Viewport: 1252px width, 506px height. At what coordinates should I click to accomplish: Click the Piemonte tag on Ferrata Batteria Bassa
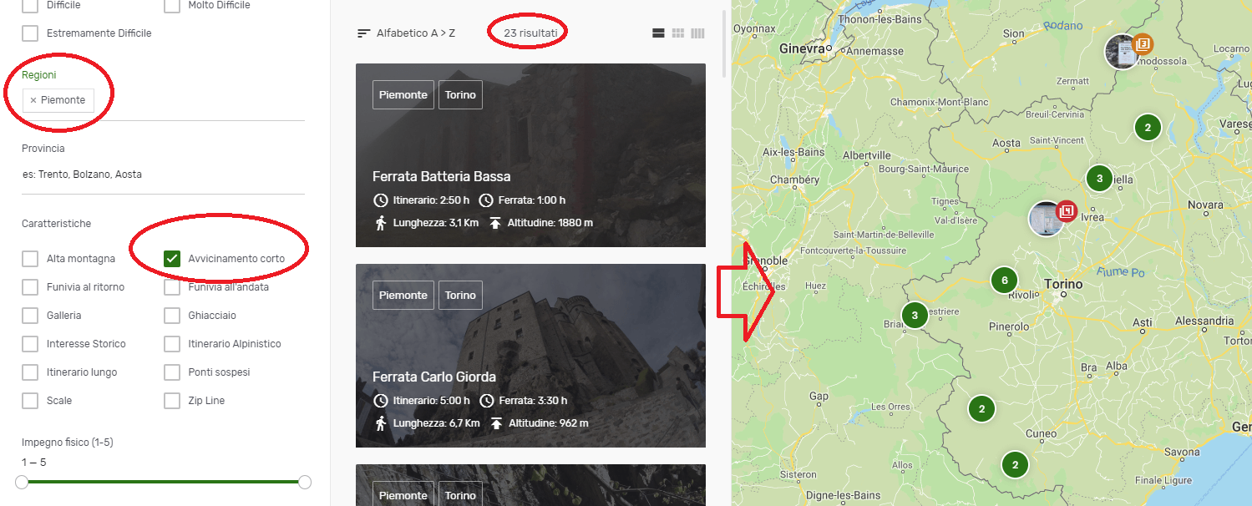[x=403, y=95]
